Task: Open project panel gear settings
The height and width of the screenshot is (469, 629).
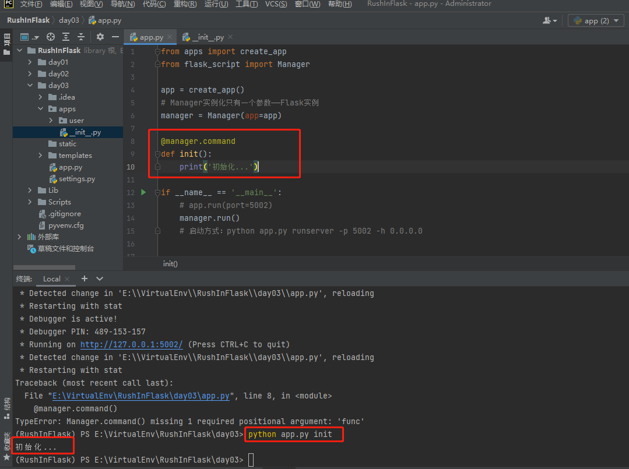Action: click(100, 37)
